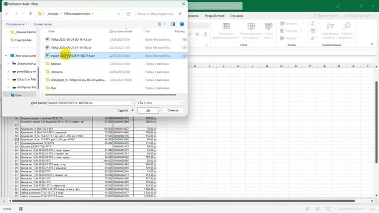Open Sort and Filter in ribbon
Viewport: 379px width, 213px height.
point(330,31)
